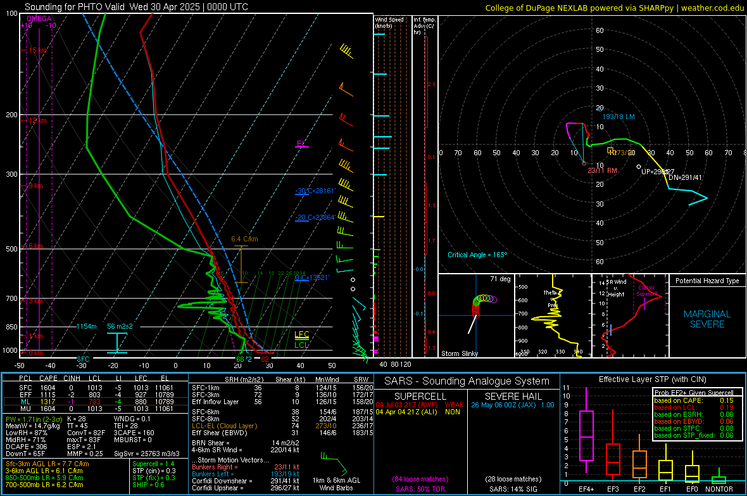The width and height of the screenshot is (747, 496).
Task: Select the MU parcel row in the table
Action: tap(96, 409)
